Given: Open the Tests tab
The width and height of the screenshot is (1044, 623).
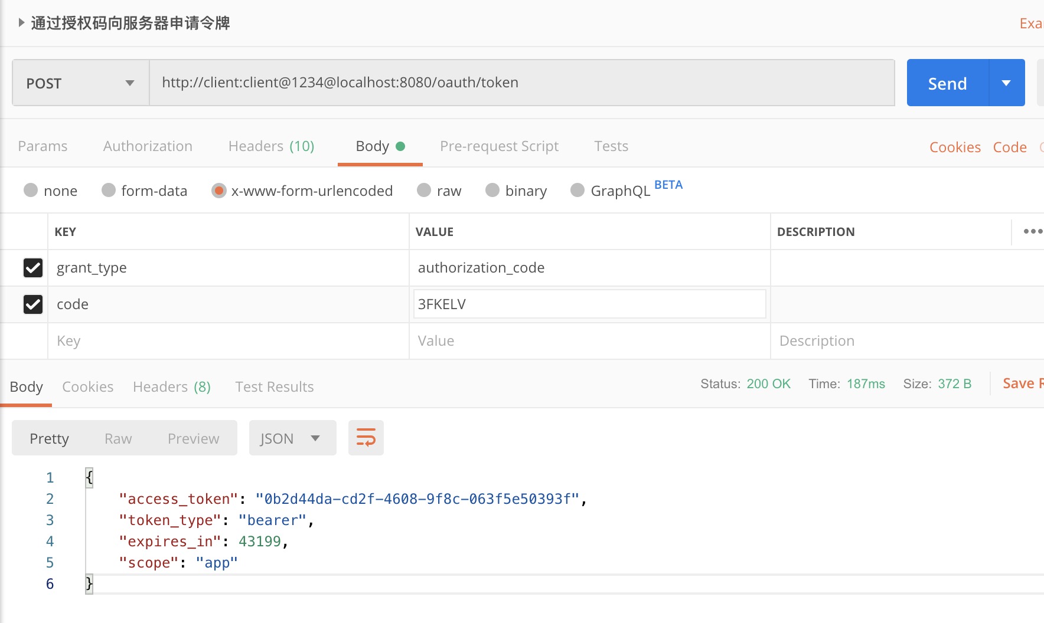Looking at the screenshot, I should pos(611,146).
